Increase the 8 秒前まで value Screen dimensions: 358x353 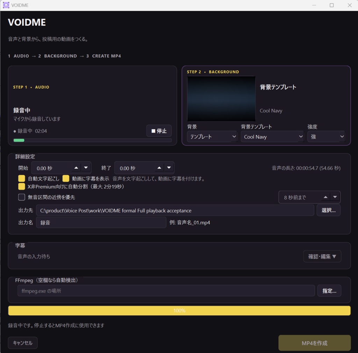point(325,197)
